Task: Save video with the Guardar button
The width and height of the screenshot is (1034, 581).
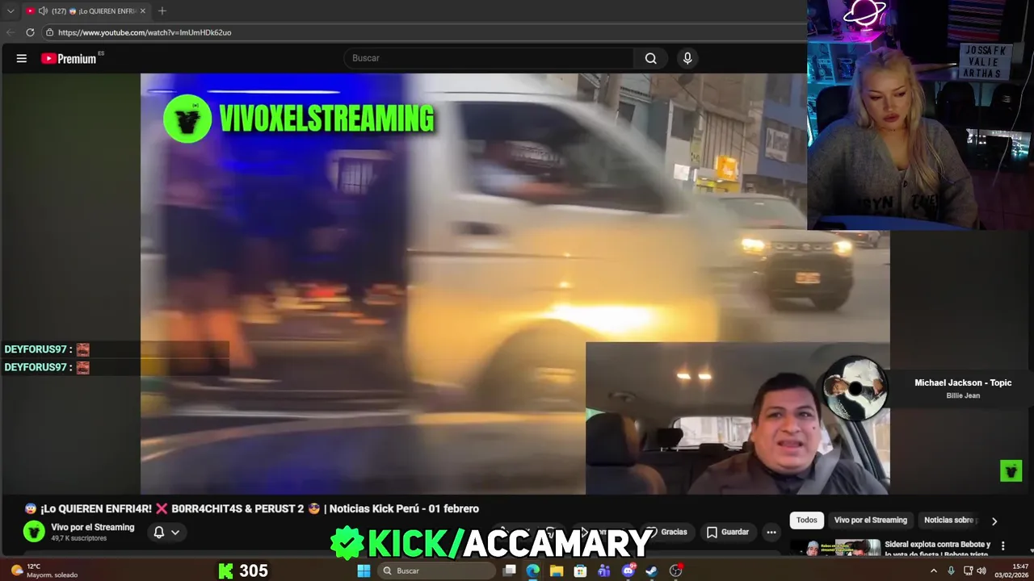Action: point(727,532)
